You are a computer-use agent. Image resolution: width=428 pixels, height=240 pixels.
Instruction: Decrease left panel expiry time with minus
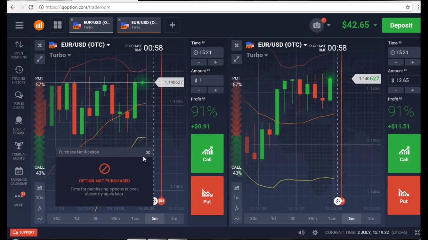pos(199,62)
